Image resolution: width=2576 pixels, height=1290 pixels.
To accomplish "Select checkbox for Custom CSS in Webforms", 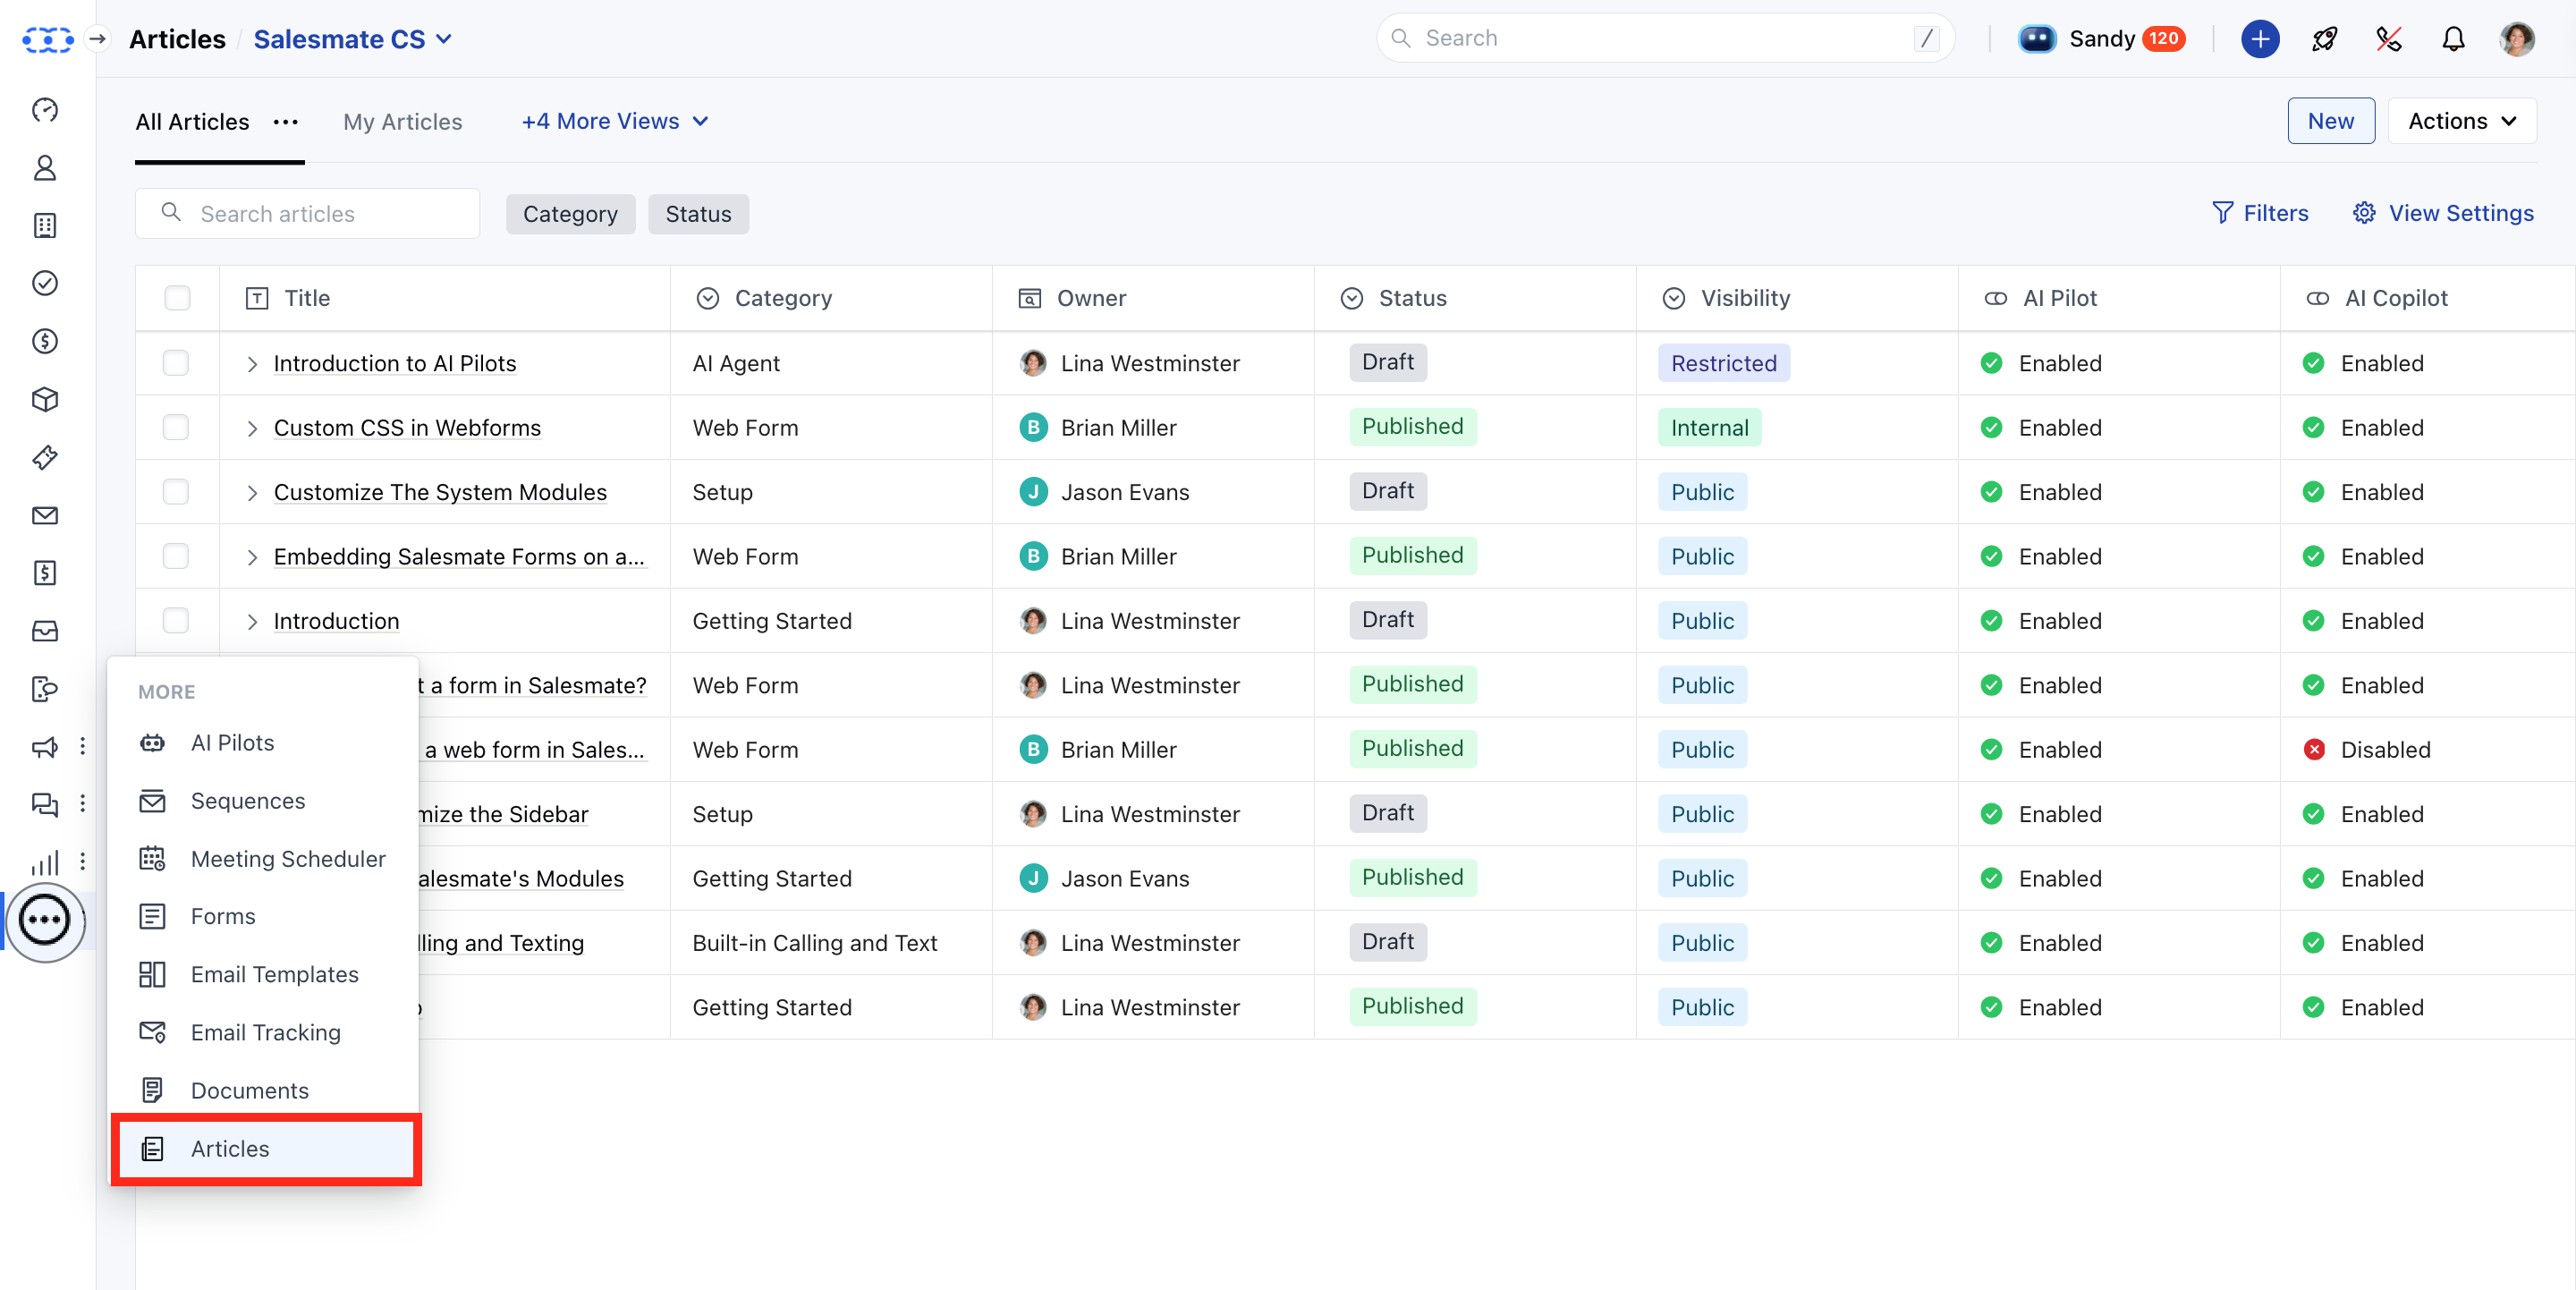I will [176, 428].
